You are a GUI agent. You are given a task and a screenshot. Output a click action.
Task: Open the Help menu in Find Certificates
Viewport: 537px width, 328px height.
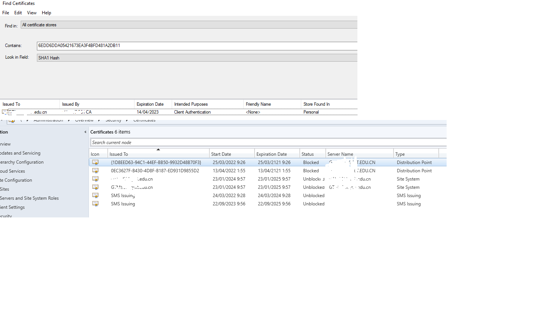coord(46,12)
